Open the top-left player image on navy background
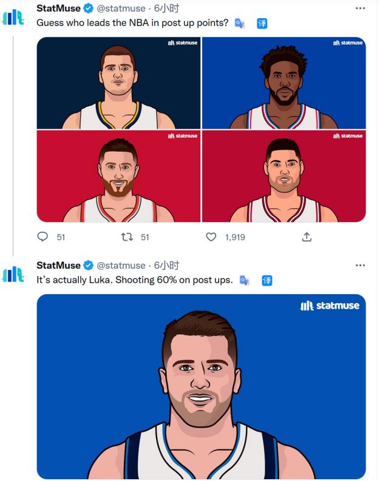Screen dimensions: 380x481 point(118,83)
